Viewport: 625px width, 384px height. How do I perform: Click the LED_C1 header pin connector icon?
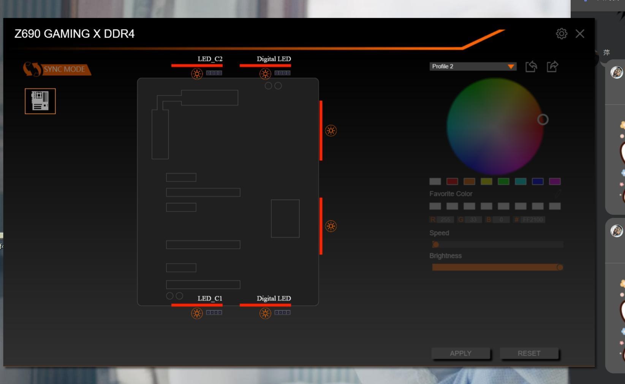pos(214,313)
